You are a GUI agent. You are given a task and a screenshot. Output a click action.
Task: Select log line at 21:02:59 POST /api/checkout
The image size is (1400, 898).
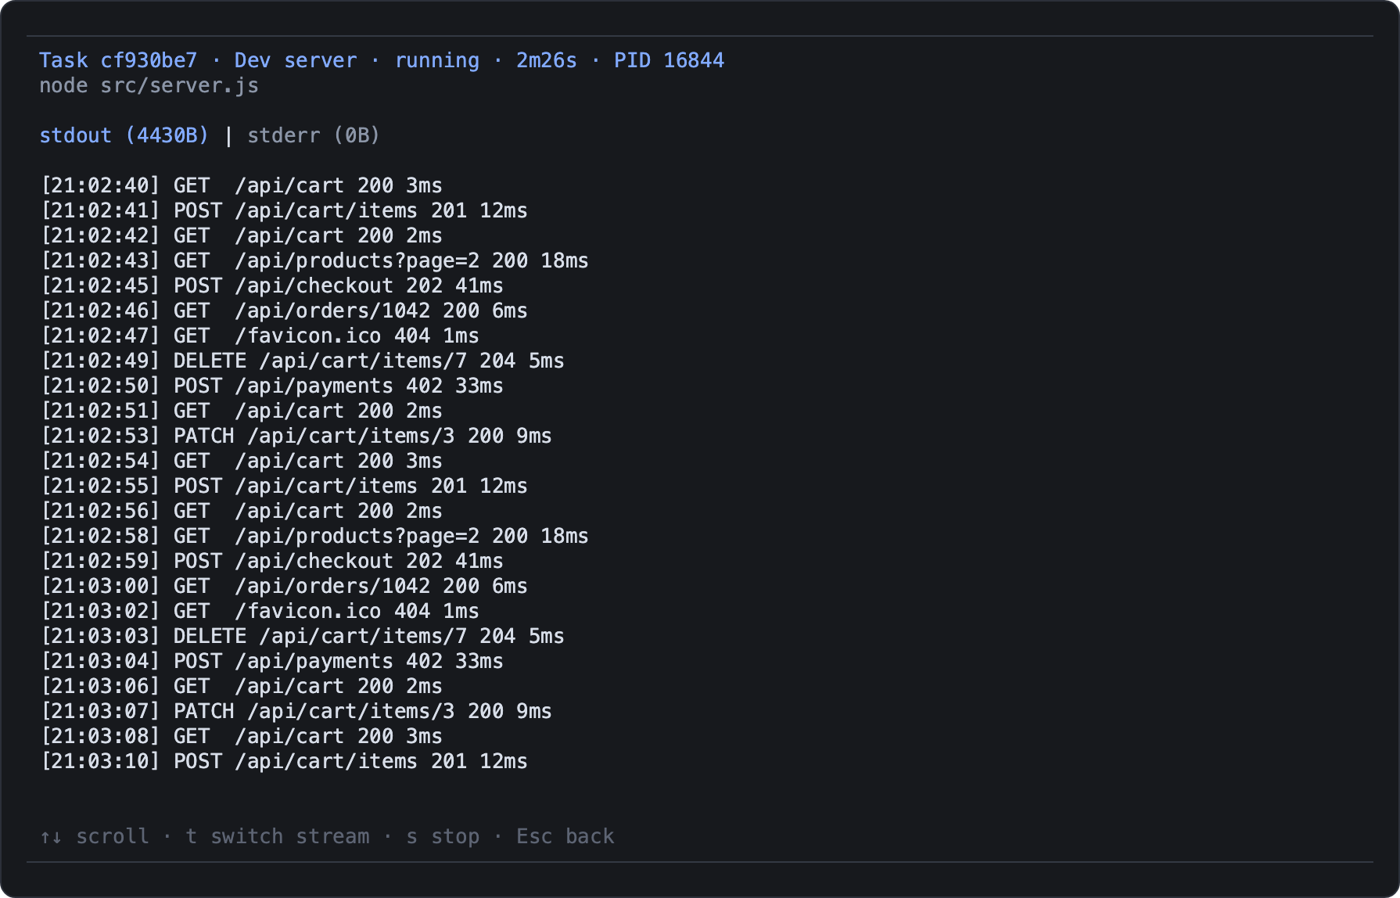(272, 561)
